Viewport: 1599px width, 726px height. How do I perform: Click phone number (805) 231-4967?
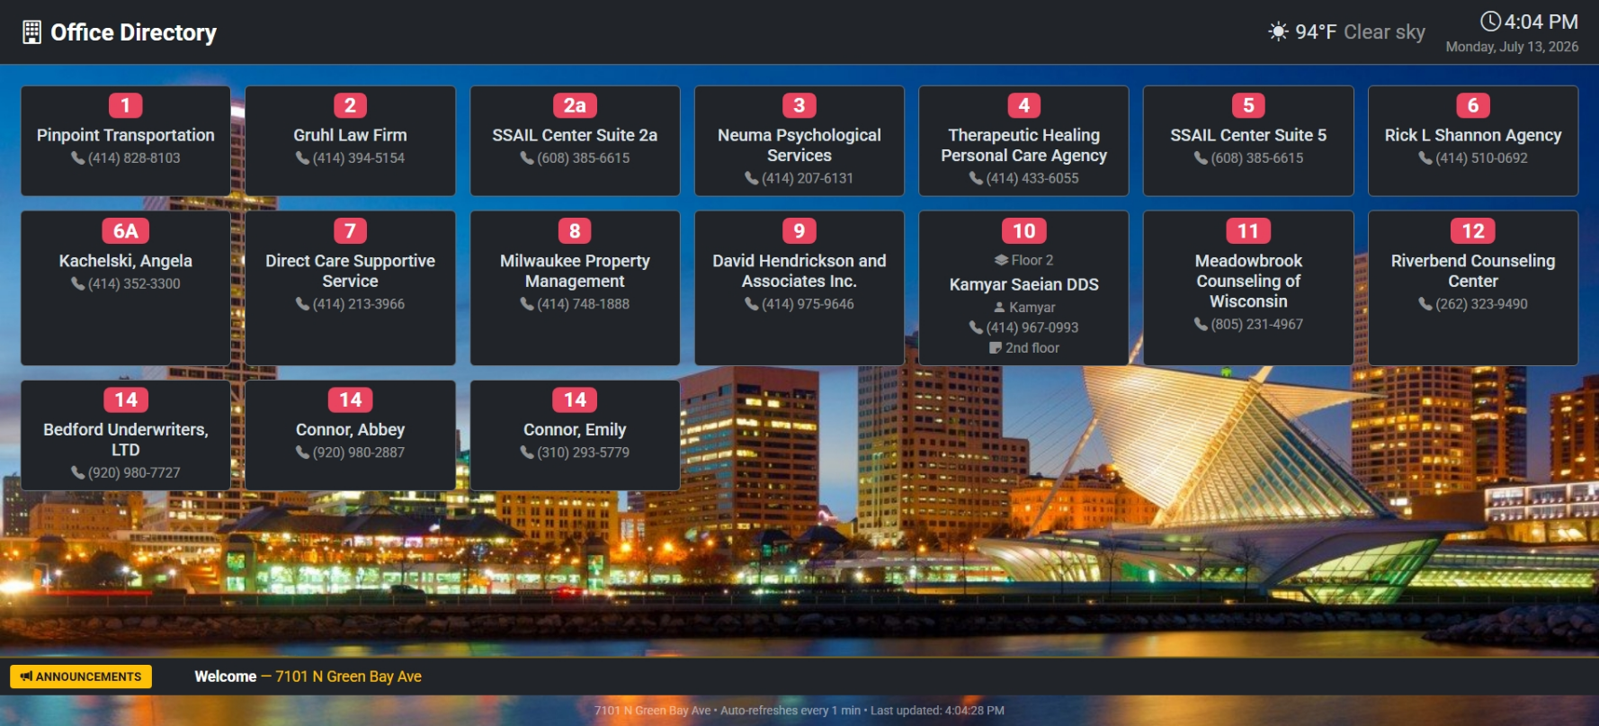point(1257,325)
